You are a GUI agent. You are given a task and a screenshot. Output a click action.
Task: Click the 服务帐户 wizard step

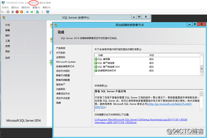coord(61,85)
